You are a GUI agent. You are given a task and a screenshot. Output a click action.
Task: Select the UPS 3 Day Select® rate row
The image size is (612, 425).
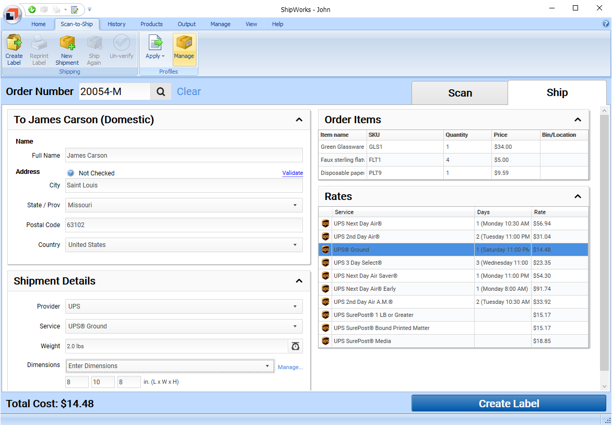point(454,263)
